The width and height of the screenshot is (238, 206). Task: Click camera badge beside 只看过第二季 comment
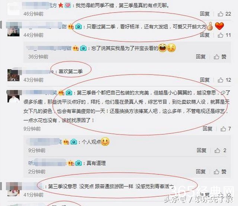click(x=78, y=27)
